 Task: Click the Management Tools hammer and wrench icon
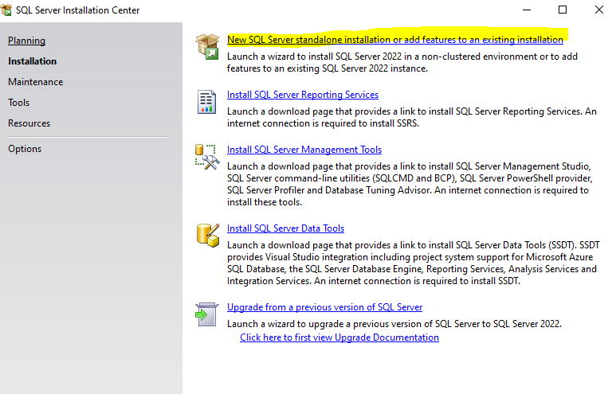[x=207, y=157]
